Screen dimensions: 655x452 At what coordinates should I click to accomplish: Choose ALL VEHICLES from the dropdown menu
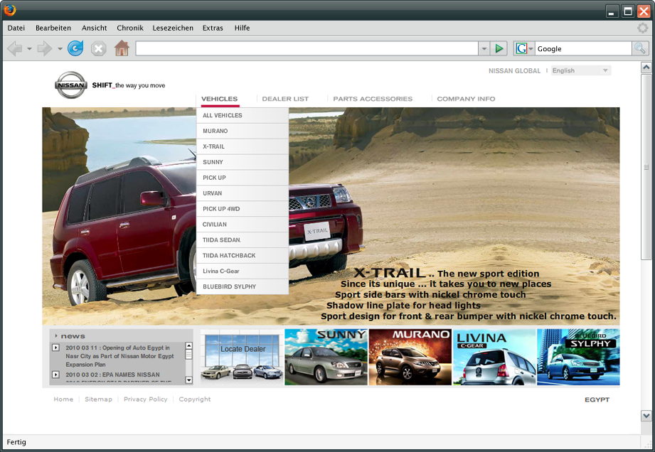243,115
